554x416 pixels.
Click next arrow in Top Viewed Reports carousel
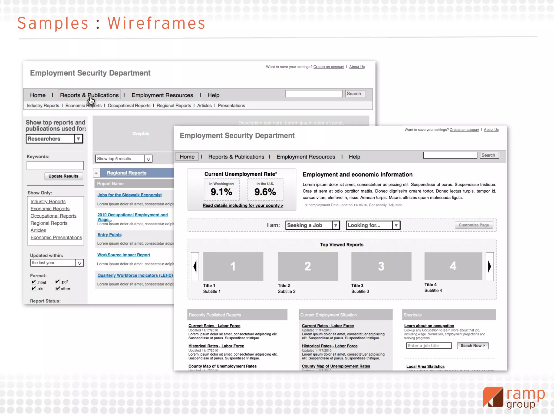(x=490, y=266)
